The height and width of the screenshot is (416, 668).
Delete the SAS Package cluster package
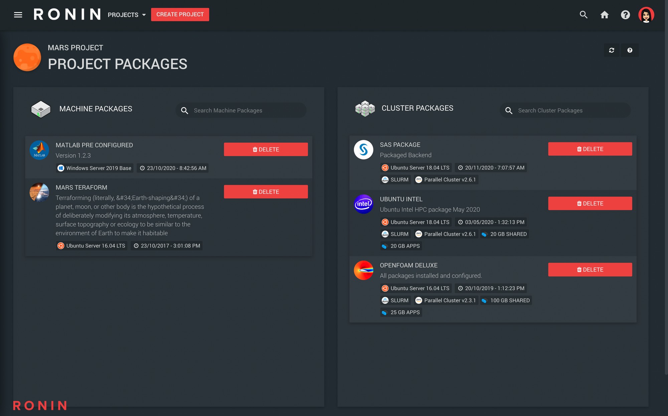(590, 149)
